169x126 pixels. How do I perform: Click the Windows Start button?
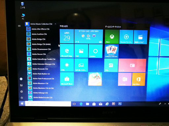pos(22,103)
